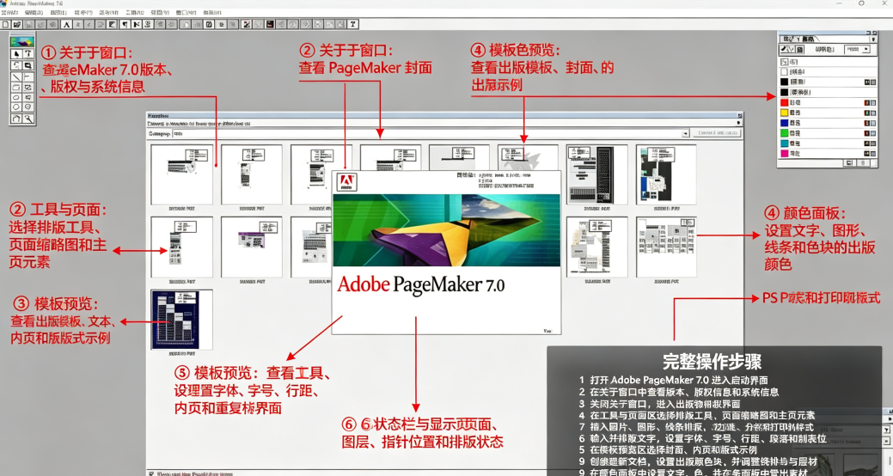Screen dimensions: 893x476
Task: Select the Pointer tool in the toolbox
Action: click(x=16, y=53)
